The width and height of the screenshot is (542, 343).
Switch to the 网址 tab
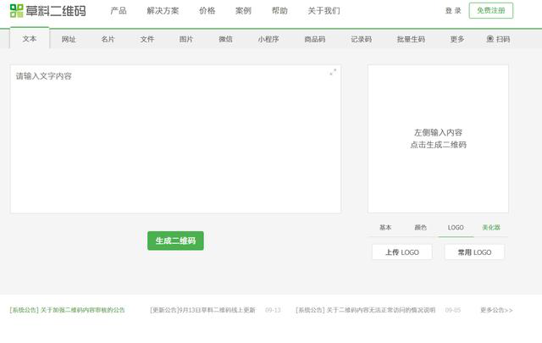click(69, 39)
